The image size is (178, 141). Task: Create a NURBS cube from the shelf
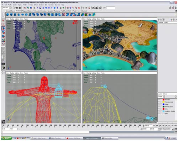11,15
